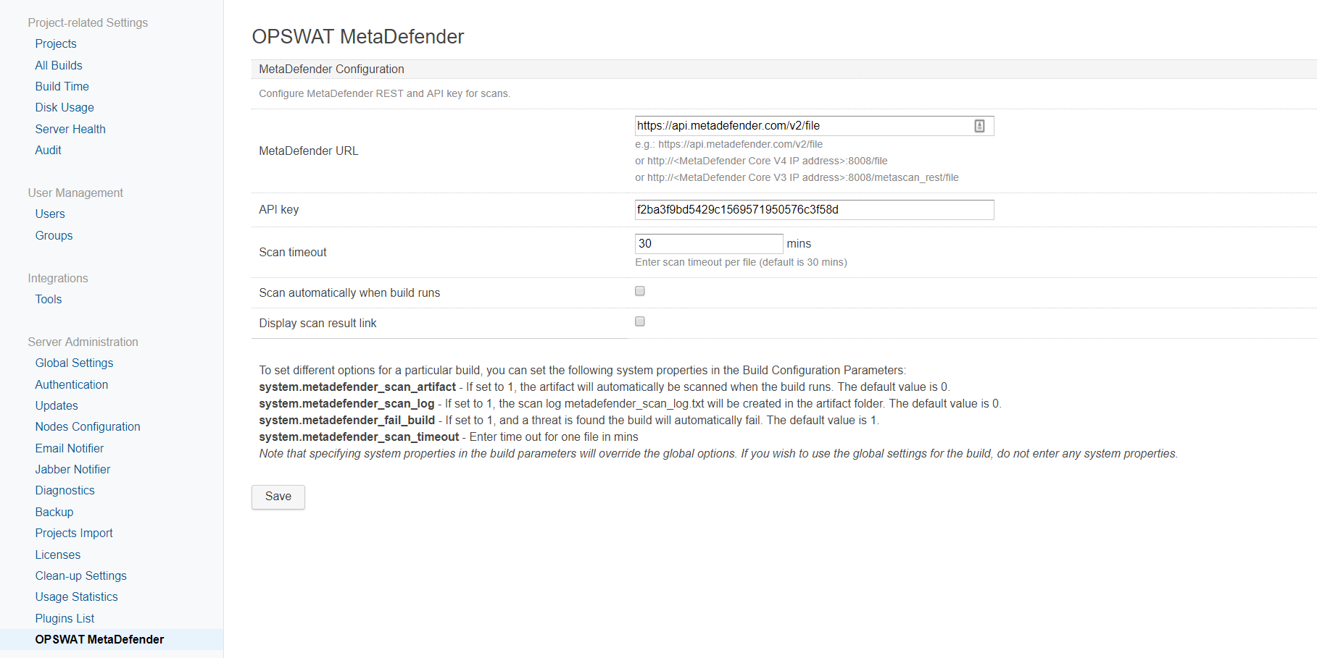Open Server Health
The width and height of the screenshot is (1317, 658).
[70, 129]
